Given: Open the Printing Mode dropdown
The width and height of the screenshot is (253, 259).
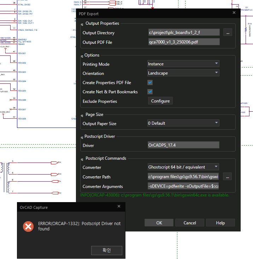Looking at the screenshot, I should tap(183, 64).
